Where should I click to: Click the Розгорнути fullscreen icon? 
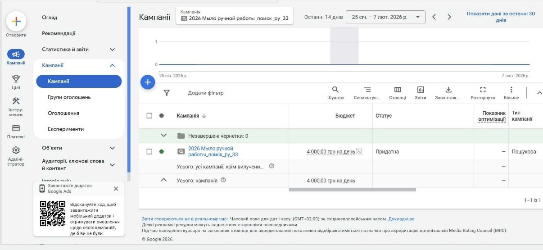(483, 89)
